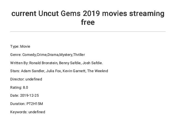Click the word "Thriller" in Genre
The width and height of the screenshot is (176, 132).
[79, 55]
